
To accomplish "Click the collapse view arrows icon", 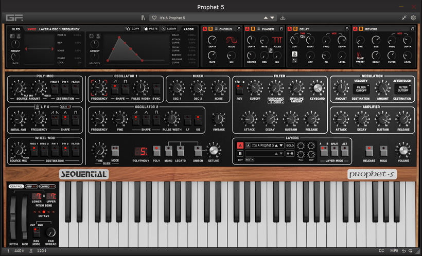I will point(404,18).
